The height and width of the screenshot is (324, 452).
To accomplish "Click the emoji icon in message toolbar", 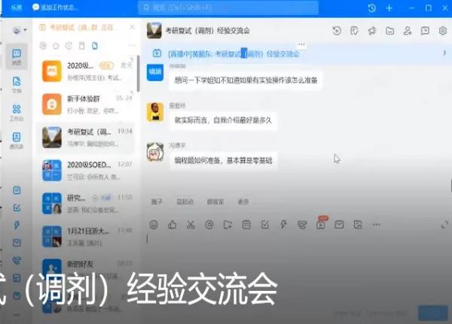I will (x=154, y=224).
